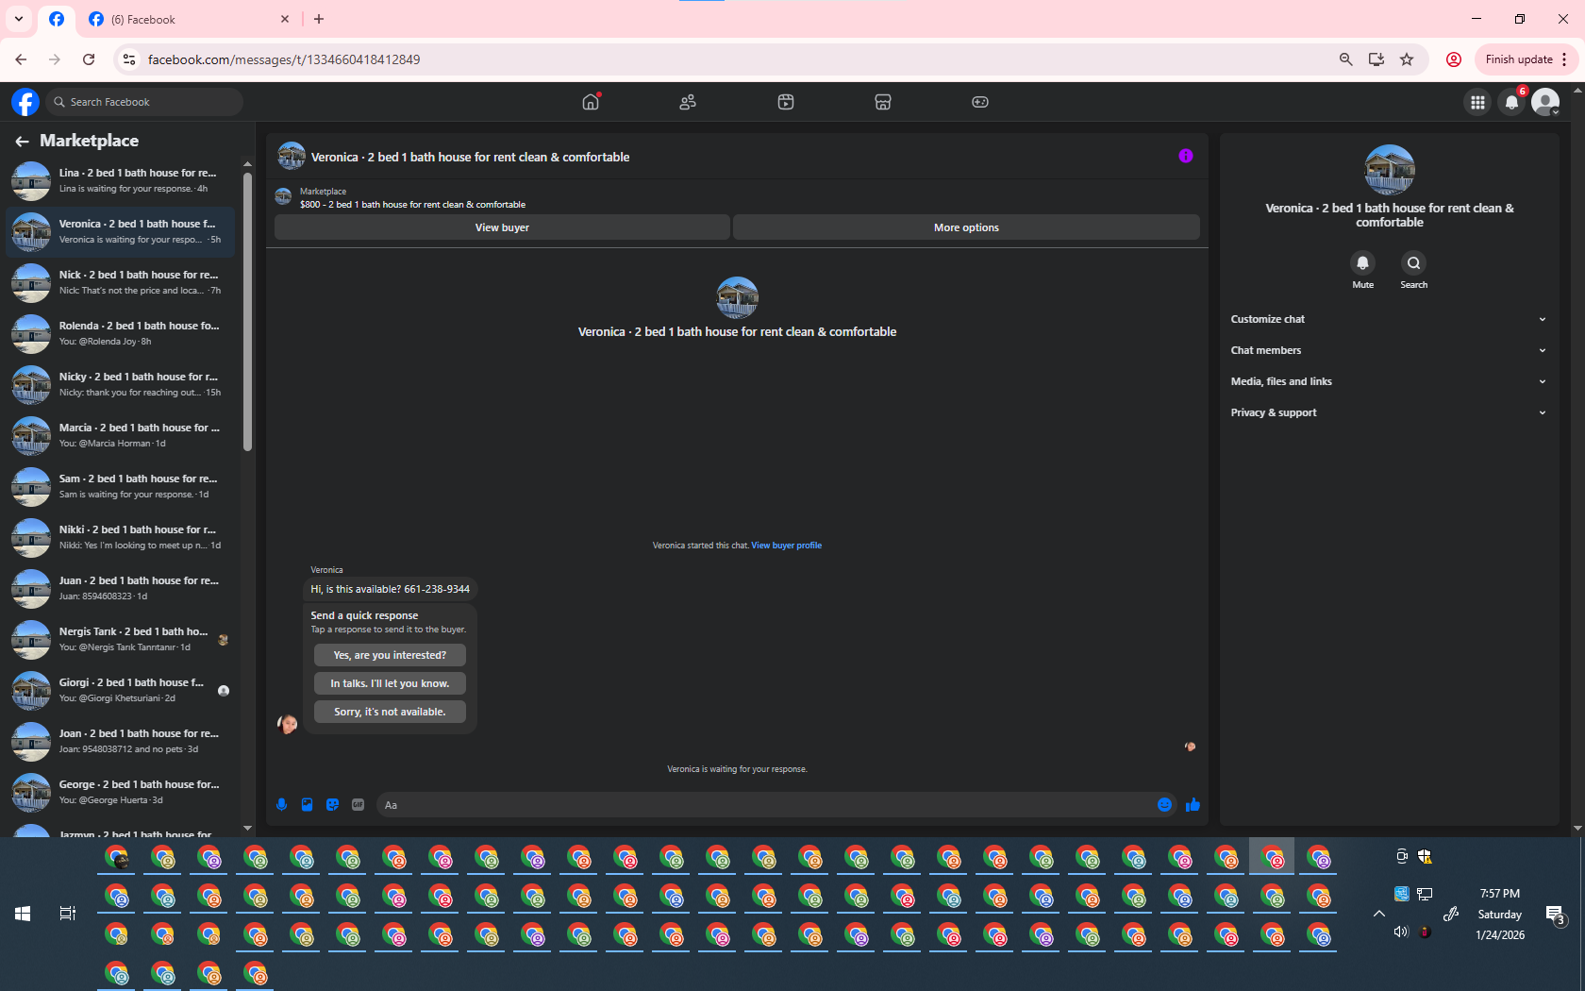Click the Aa message input box
Image resolution: width=1585 pixels, height=991 pixels.
(x=764, y=805)
